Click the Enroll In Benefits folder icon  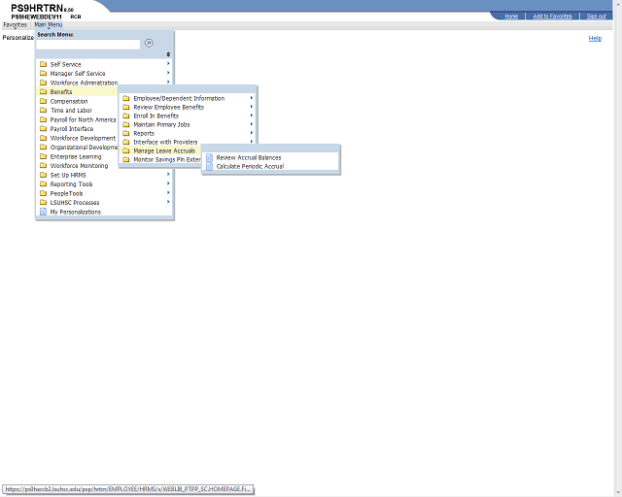[126, 116]
